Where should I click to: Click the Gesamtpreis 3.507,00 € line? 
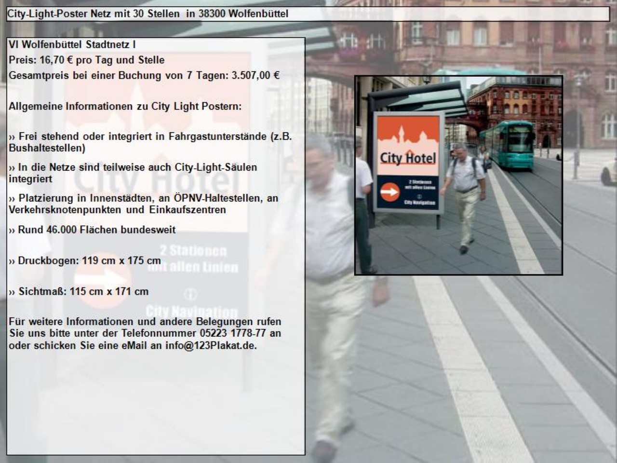pyautogui.click(x=144, y=76)
